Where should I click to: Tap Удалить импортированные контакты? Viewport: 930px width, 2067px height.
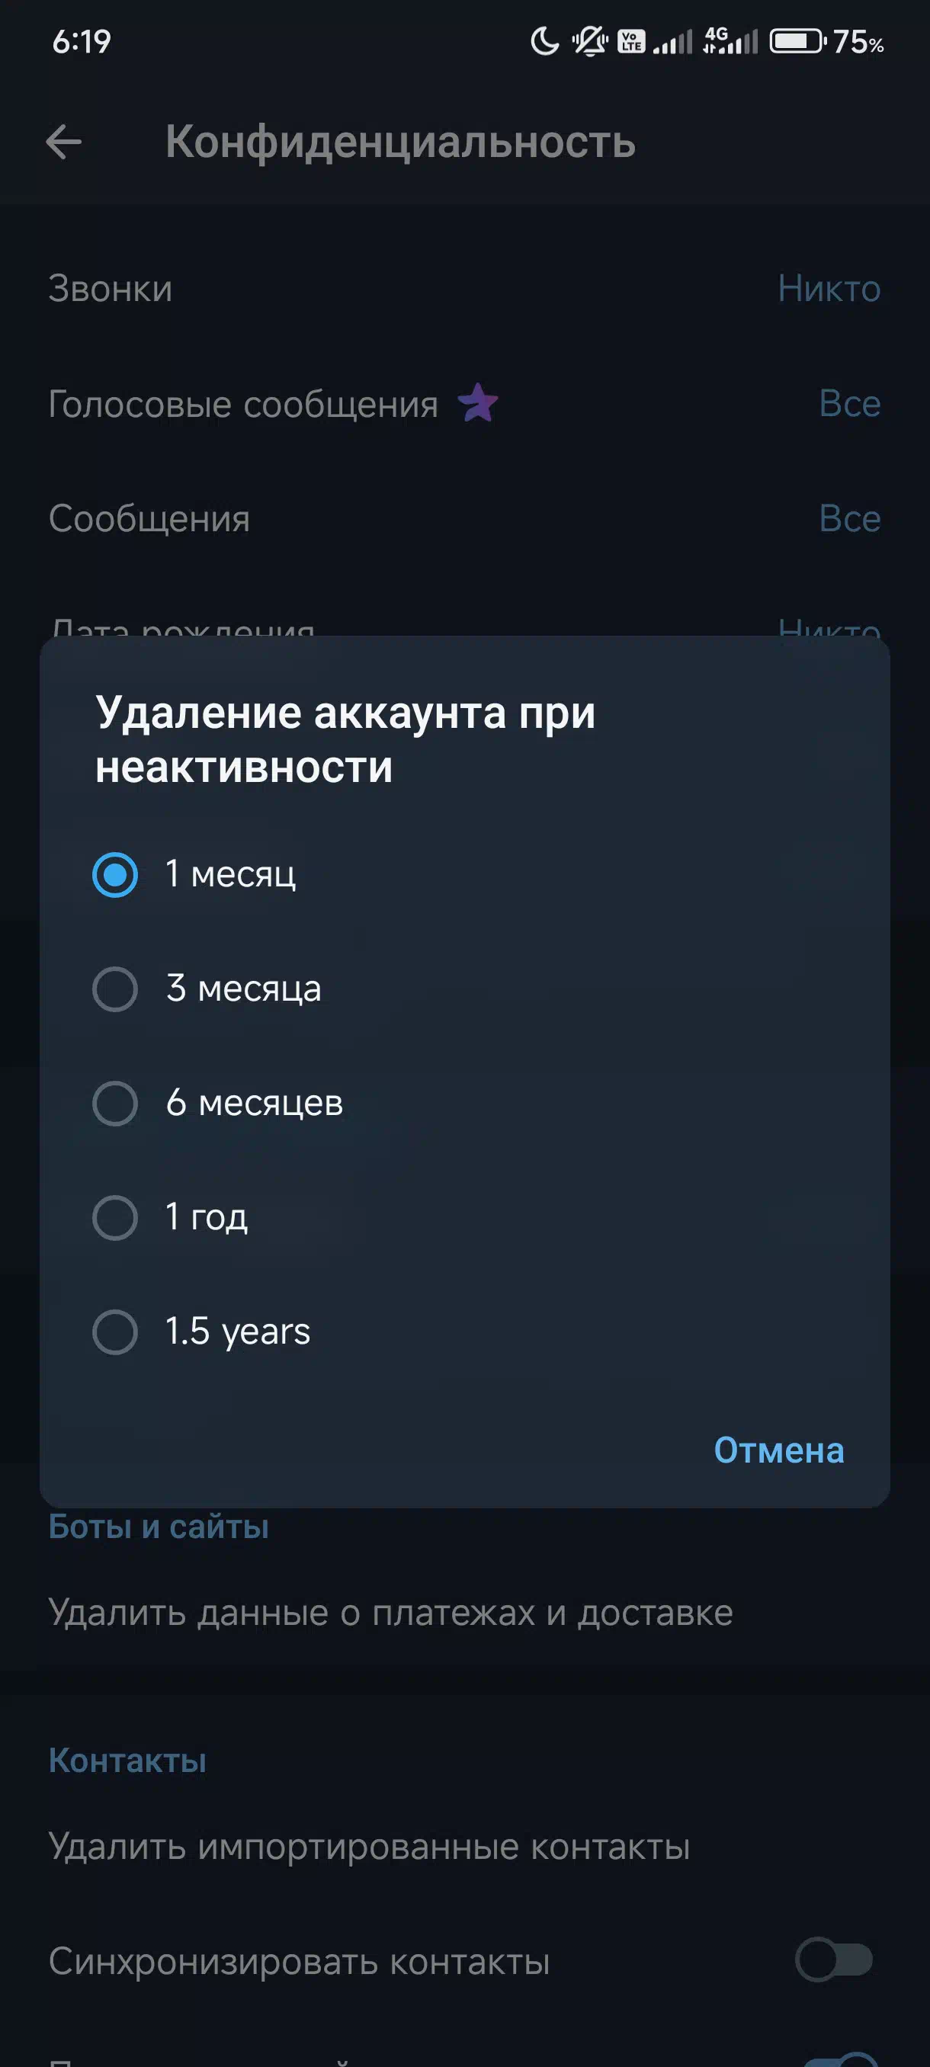tap(369, 1846)
